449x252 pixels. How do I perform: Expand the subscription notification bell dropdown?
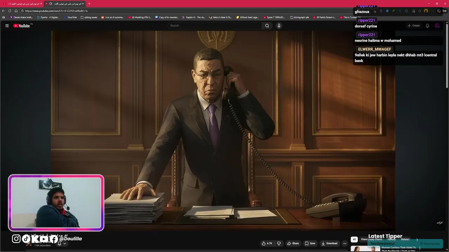pos(61,244)
